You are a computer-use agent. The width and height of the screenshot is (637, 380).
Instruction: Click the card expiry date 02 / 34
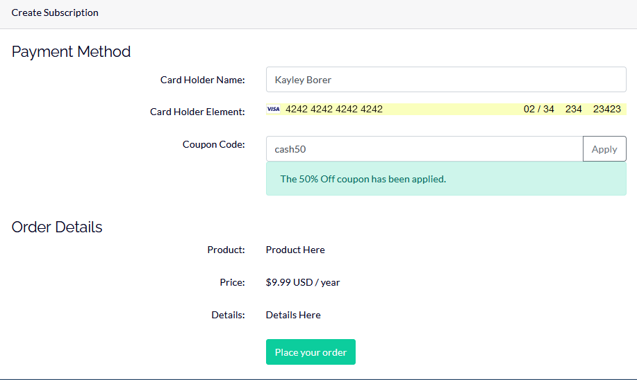coord(538,109)
